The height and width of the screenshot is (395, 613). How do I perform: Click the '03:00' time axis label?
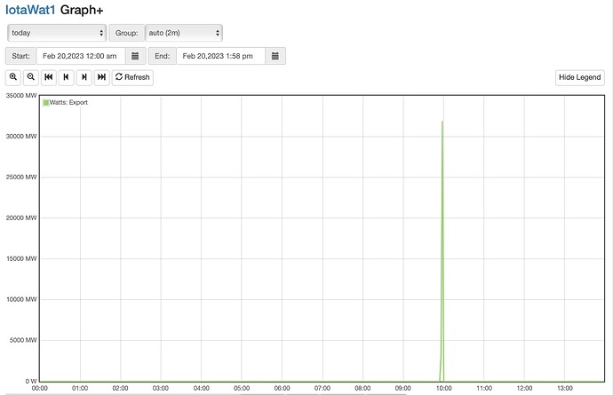pos(161,389)
